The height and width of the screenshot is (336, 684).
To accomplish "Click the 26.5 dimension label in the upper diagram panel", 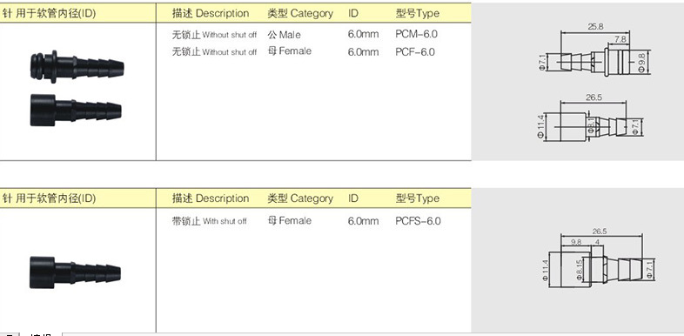I will pyautogui.click(x=593, y=97).
